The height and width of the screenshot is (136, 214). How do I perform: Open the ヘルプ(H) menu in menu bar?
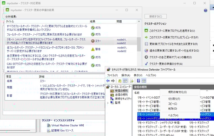coord(151,75)
